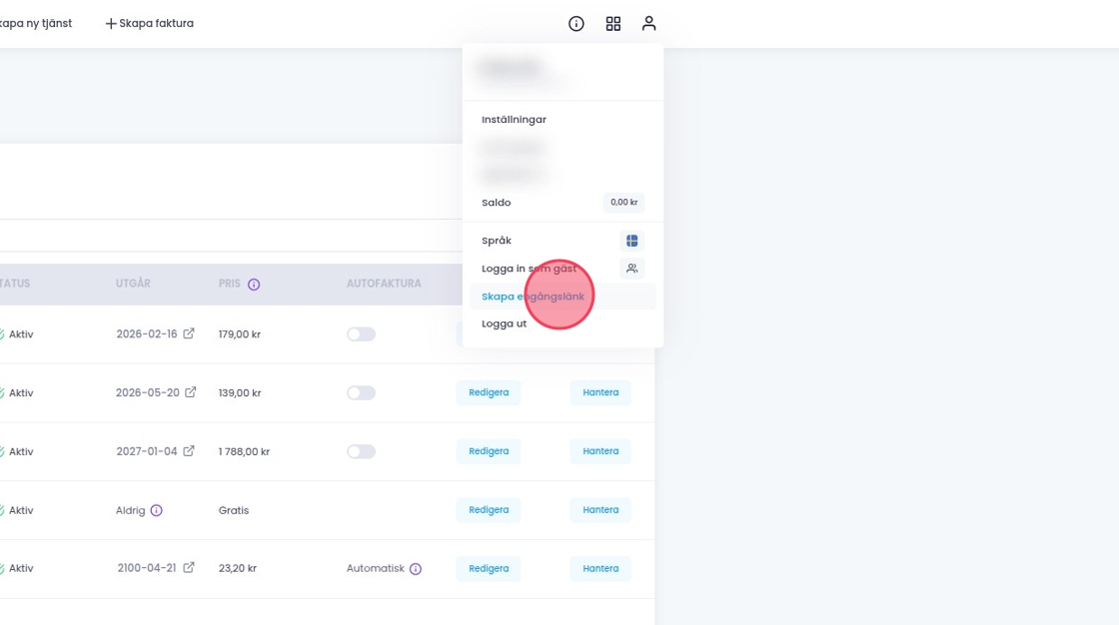Open Inställningar from the user menu
Screen dimensions: 1119x625
514,120
